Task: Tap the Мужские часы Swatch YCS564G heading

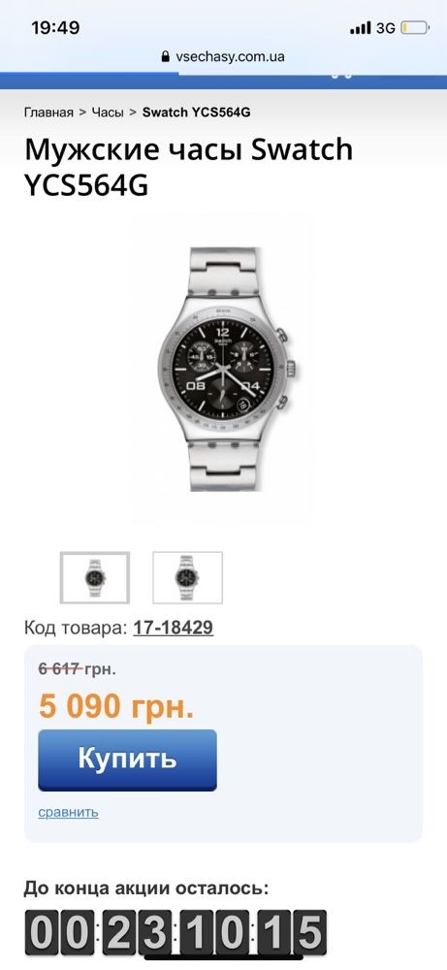Action: 188,168
